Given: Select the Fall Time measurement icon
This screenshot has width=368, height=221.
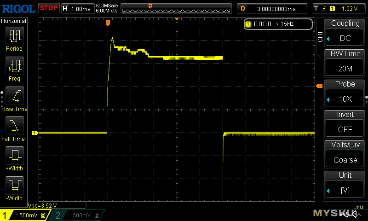Looking at the screenshot, I should [x=15, y=126].
